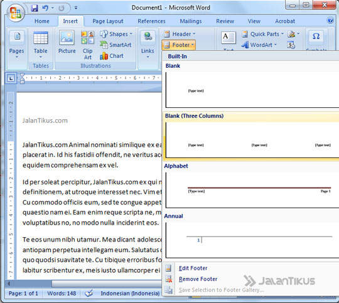339x303 pixels.
Task: Click the paragraph starting "Te eos unum nibh"
Action: [92, 255]
